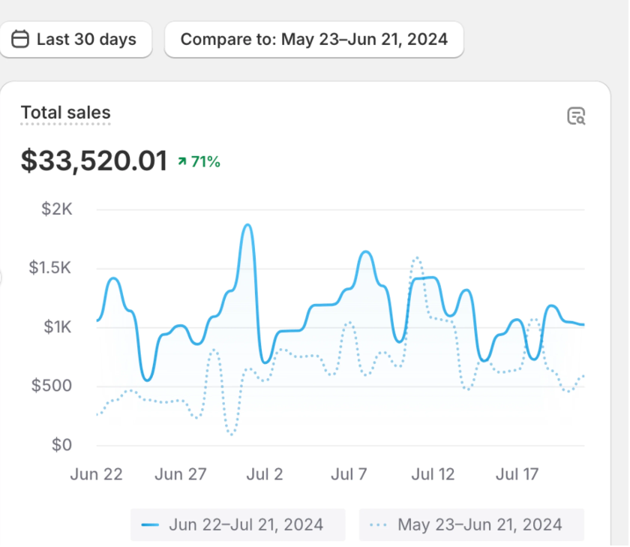Screen dimensions: 630x547
Task: Click the dotted line legend swatch
Action: [x=379, y=525]
